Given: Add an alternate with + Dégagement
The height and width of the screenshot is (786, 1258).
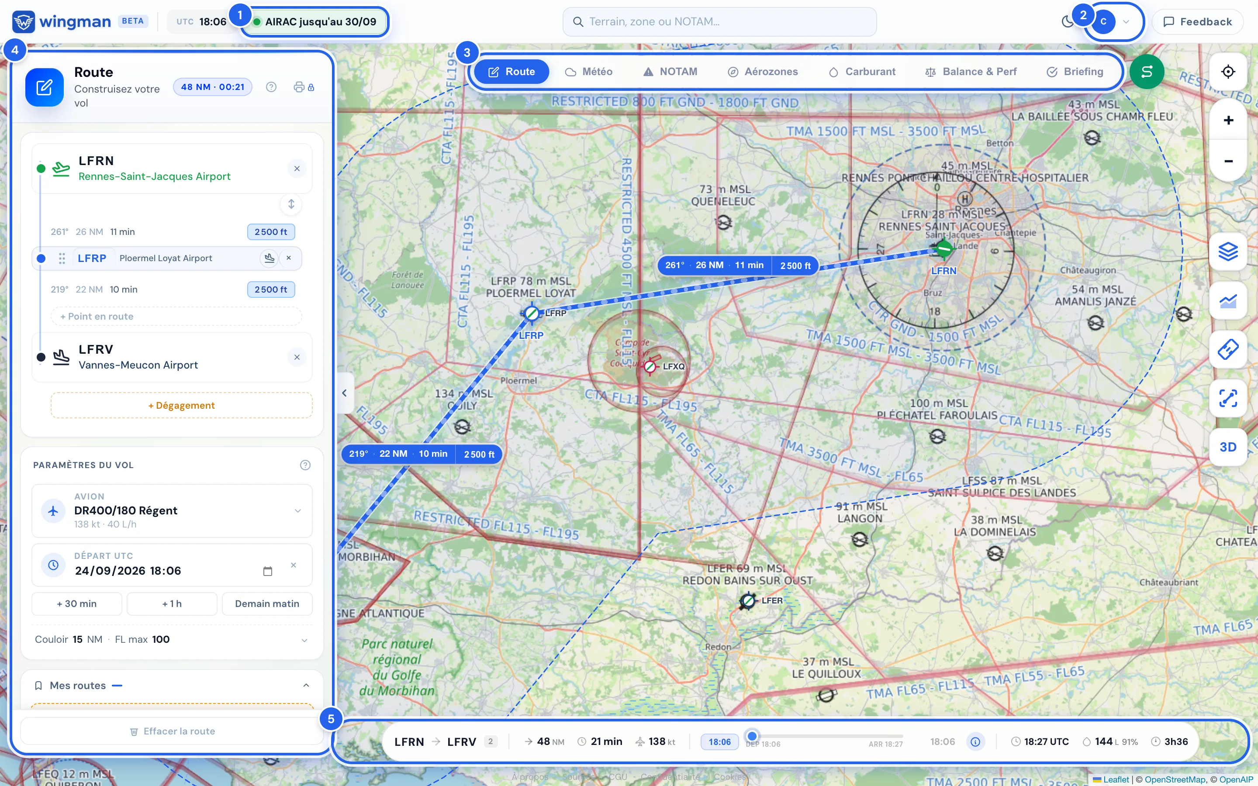Looking at the screenshot, I should (181, 406).
